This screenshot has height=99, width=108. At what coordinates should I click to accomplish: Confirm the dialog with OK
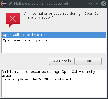(89, 61)
